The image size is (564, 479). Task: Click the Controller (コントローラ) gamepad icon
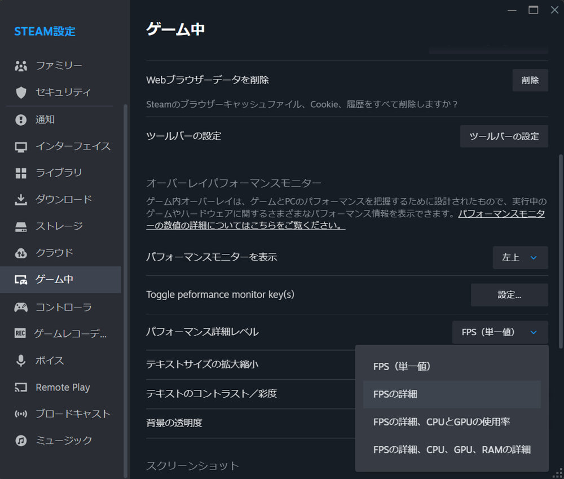pos(21,307)
